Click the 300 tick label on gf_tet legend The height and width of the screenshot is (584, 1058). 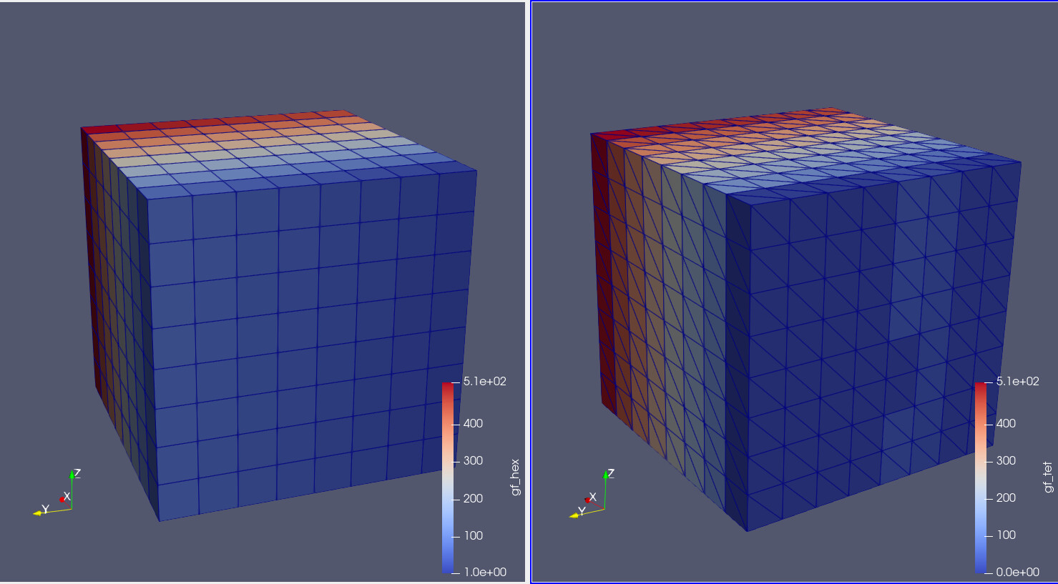[x=1006, y=460]
